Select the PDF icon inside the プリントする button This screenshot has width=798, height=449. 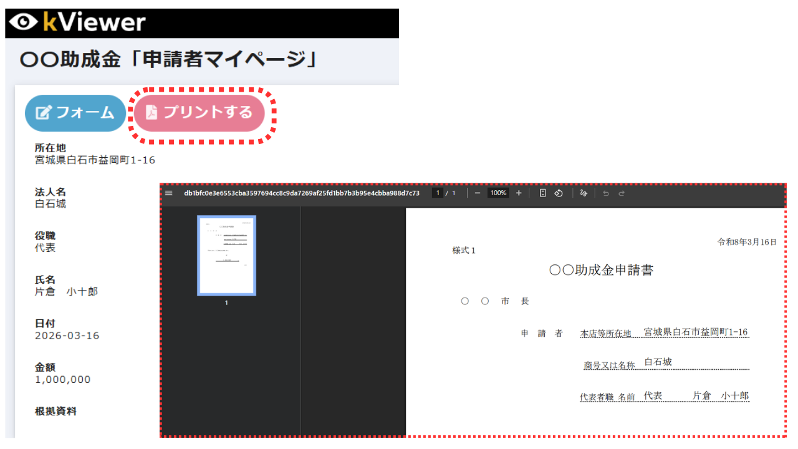click(x=152, y=113)
